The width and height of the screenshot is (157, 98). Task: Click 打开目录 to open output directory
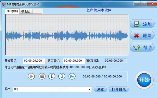(x=119, y=89)
